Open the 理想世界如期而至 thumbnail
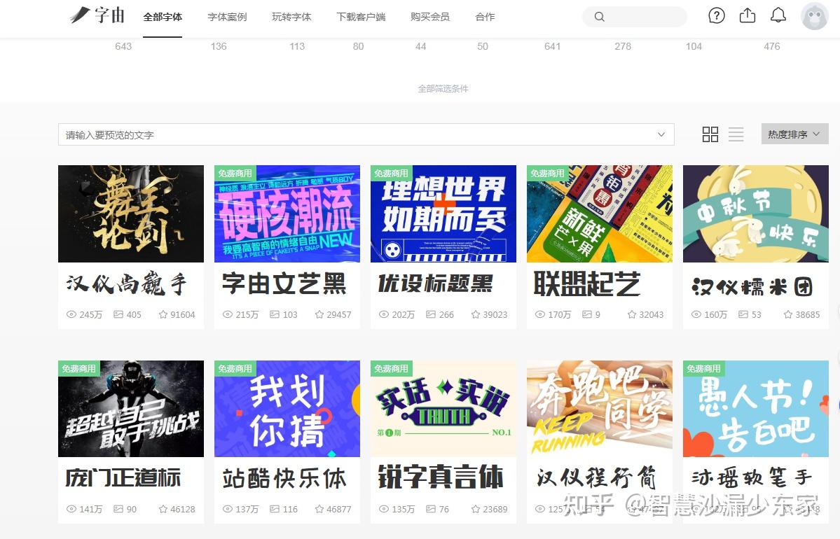Image resolution: width=840 pixels, height=539 pixels. point(443,213)
